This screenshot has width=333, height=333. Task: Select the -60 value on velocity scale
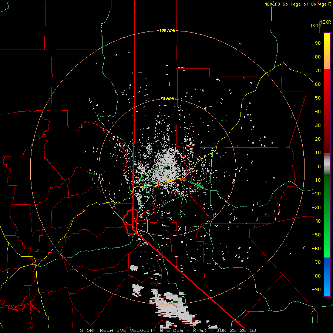pos(316,249)
